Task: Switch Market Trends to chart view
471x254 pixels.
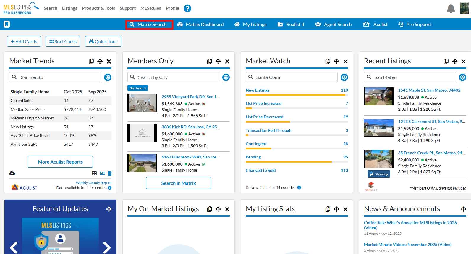Action: (102, 173)
